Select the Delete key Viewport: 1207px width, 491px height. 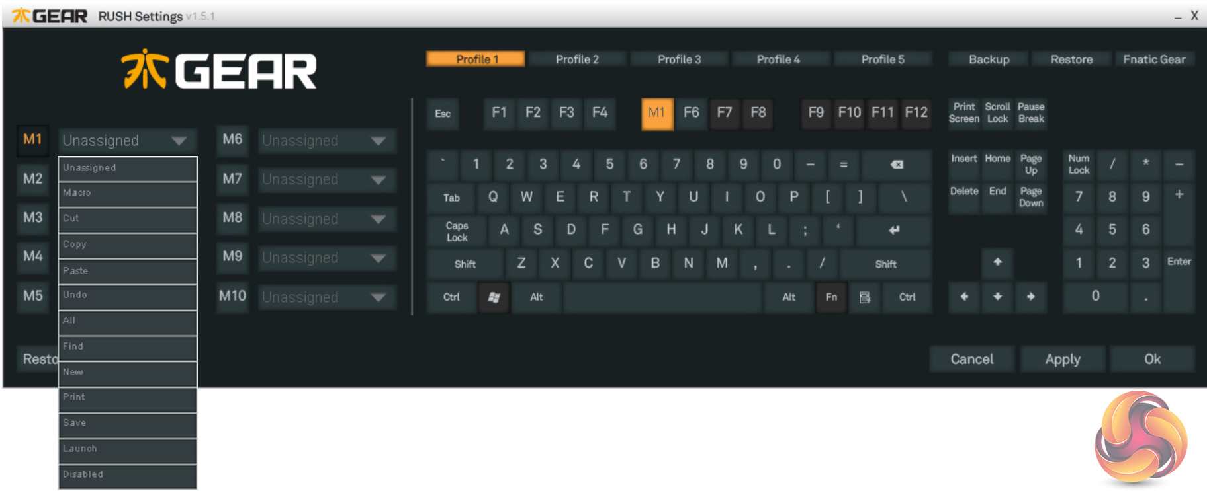pos(964,198)
